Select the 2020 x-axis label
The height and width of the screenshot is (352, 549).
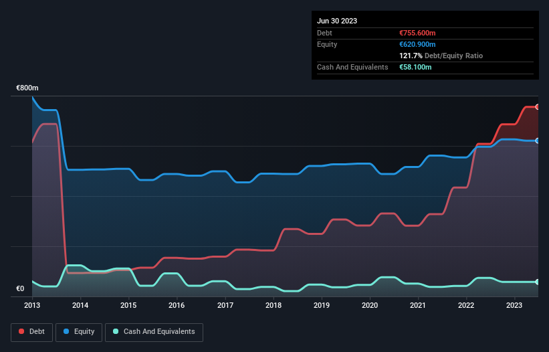click(370, 305)
